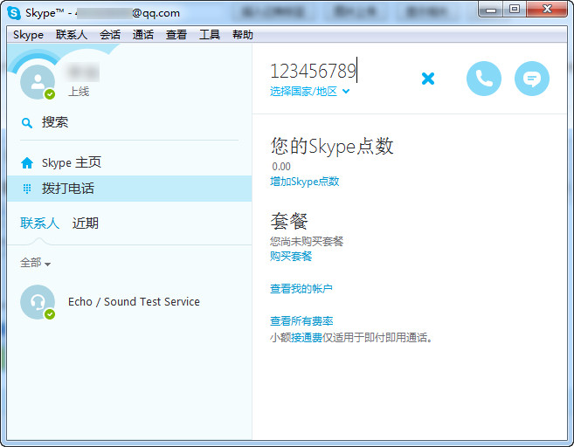This screenshot has height=447, width=574.
Task: Click the 套餐 heading
Action: click(289, 221)
